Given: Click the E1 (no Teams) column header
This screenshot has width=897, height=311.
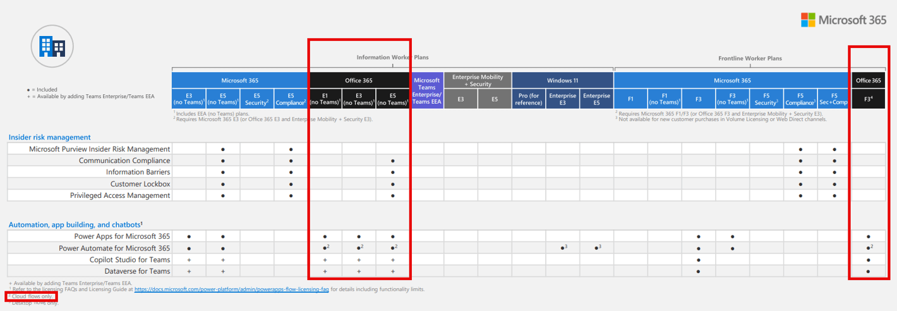Looking at the screenshot, I should (325, 99).
